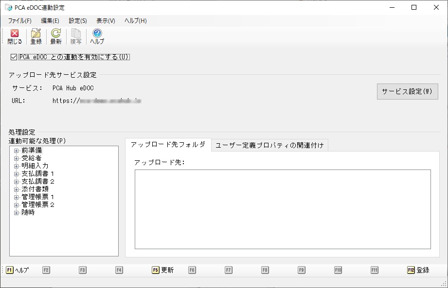Open the ファイル(F) menu
Screen dimensions: 448x288
[x=19, y=21]
